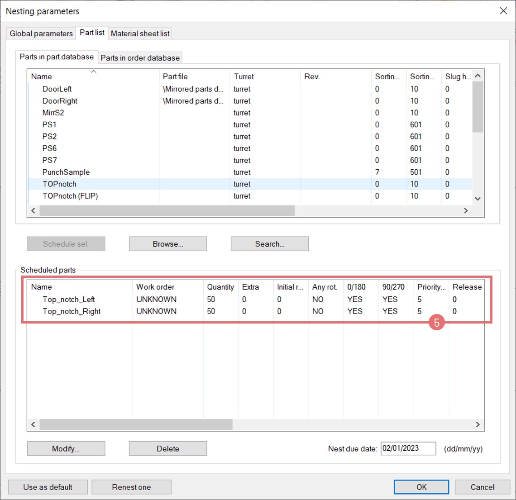The width and height of the screenshot is (516, 500).
Task: Select the DoorRight part row
Action: click(60, 101)
